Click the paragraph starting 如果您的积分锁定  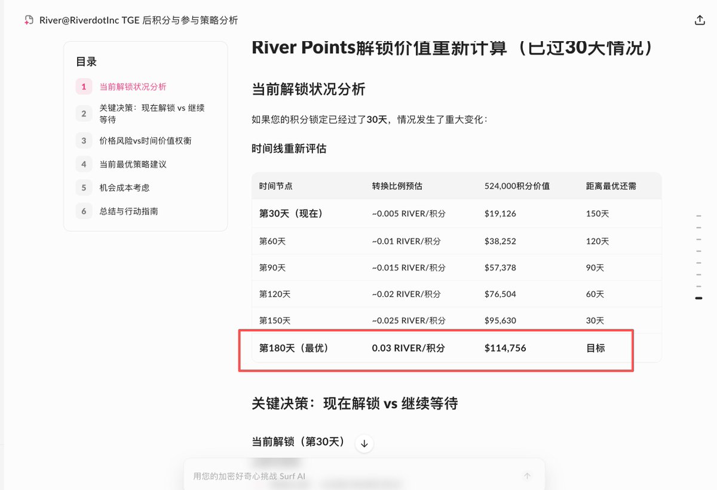pos(370,119)
